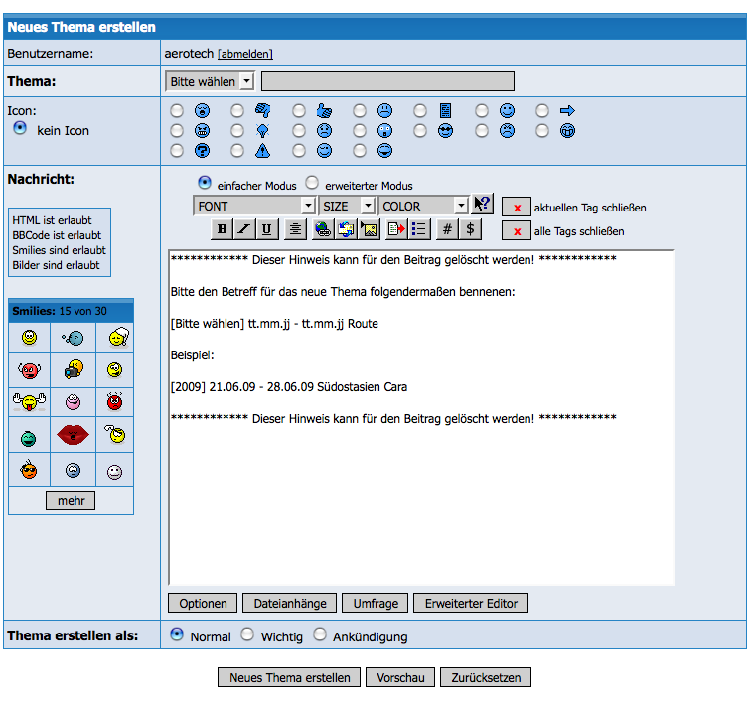Click the Bold formatting button

click(223, 229)
